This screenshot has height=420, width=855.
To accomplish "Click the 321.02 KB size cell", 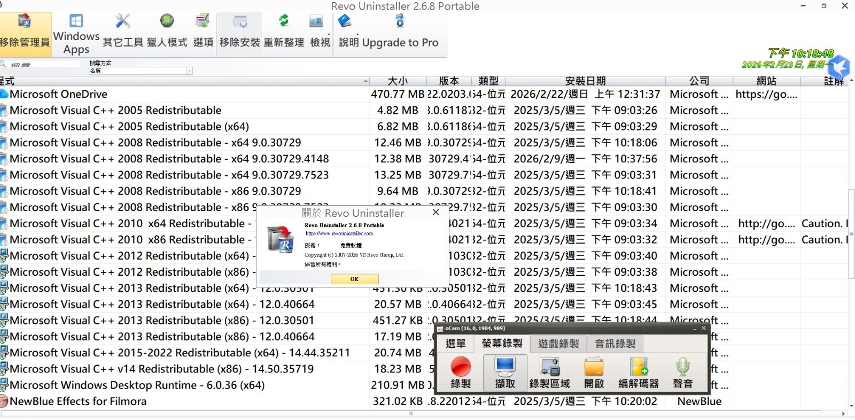I will tap(398, 401).
